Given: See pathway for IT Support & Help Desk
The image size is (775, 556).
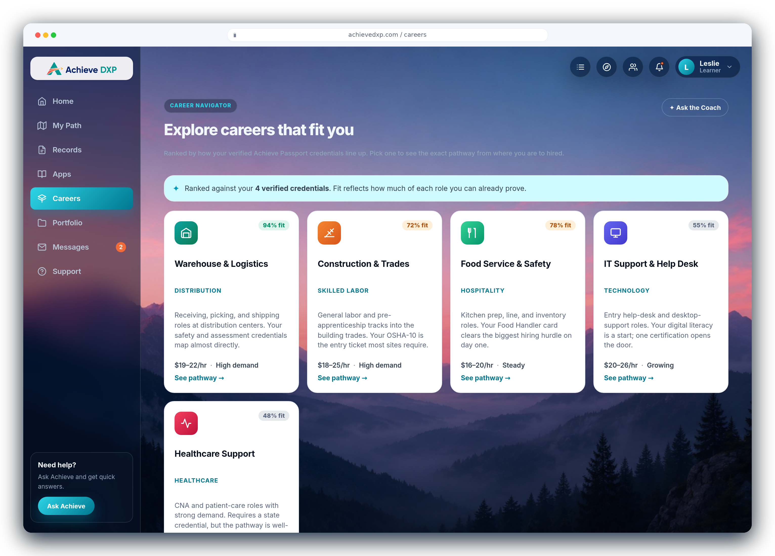Looking at the screenshot, I should click(629, 378).
